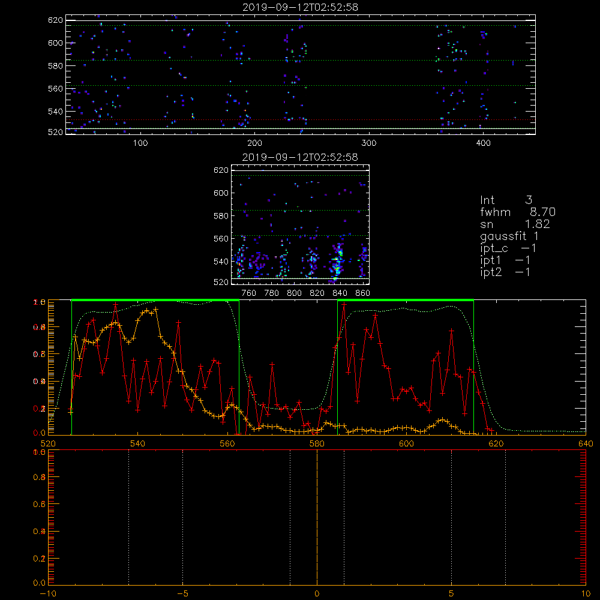This screenshot has height=600, width=600.
Task: Click the red dotted horizontal line in top plot
Action: (301, 120)
